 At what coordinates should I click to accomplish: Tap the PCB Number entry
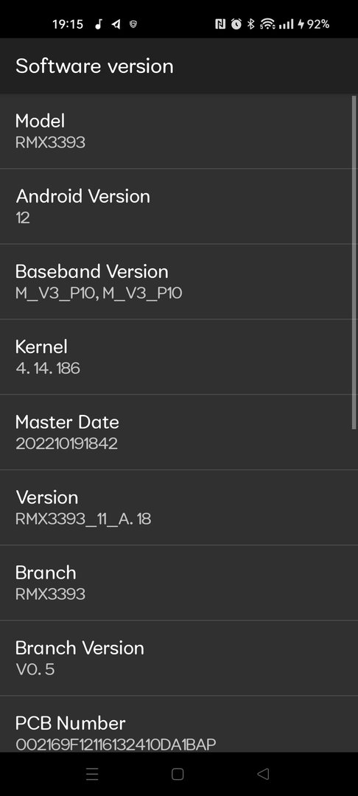(x=179, y=724)
